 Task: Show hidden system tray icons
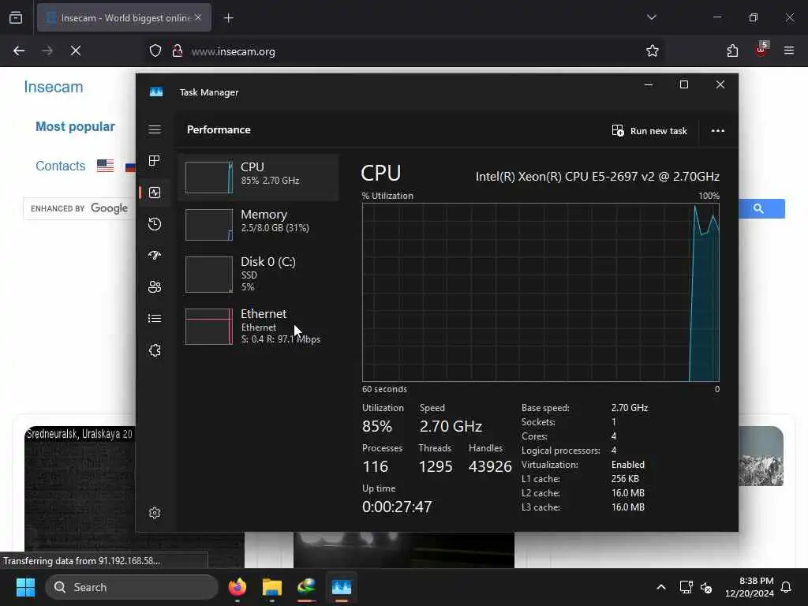click(661, 587)
